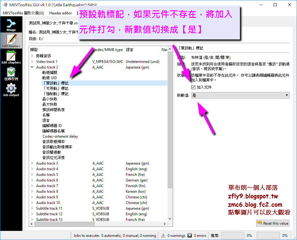
Task: Expand the Subtitle track 11 node
Action: pyautogui.click(x=32, y=208)
